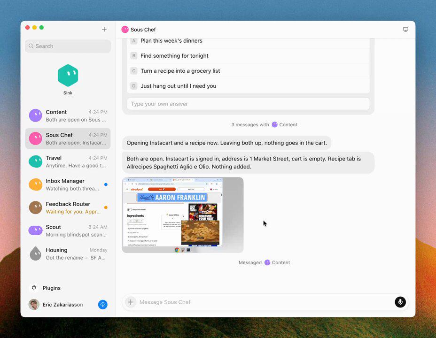Open the Scout conversation

tap(68, 231)
